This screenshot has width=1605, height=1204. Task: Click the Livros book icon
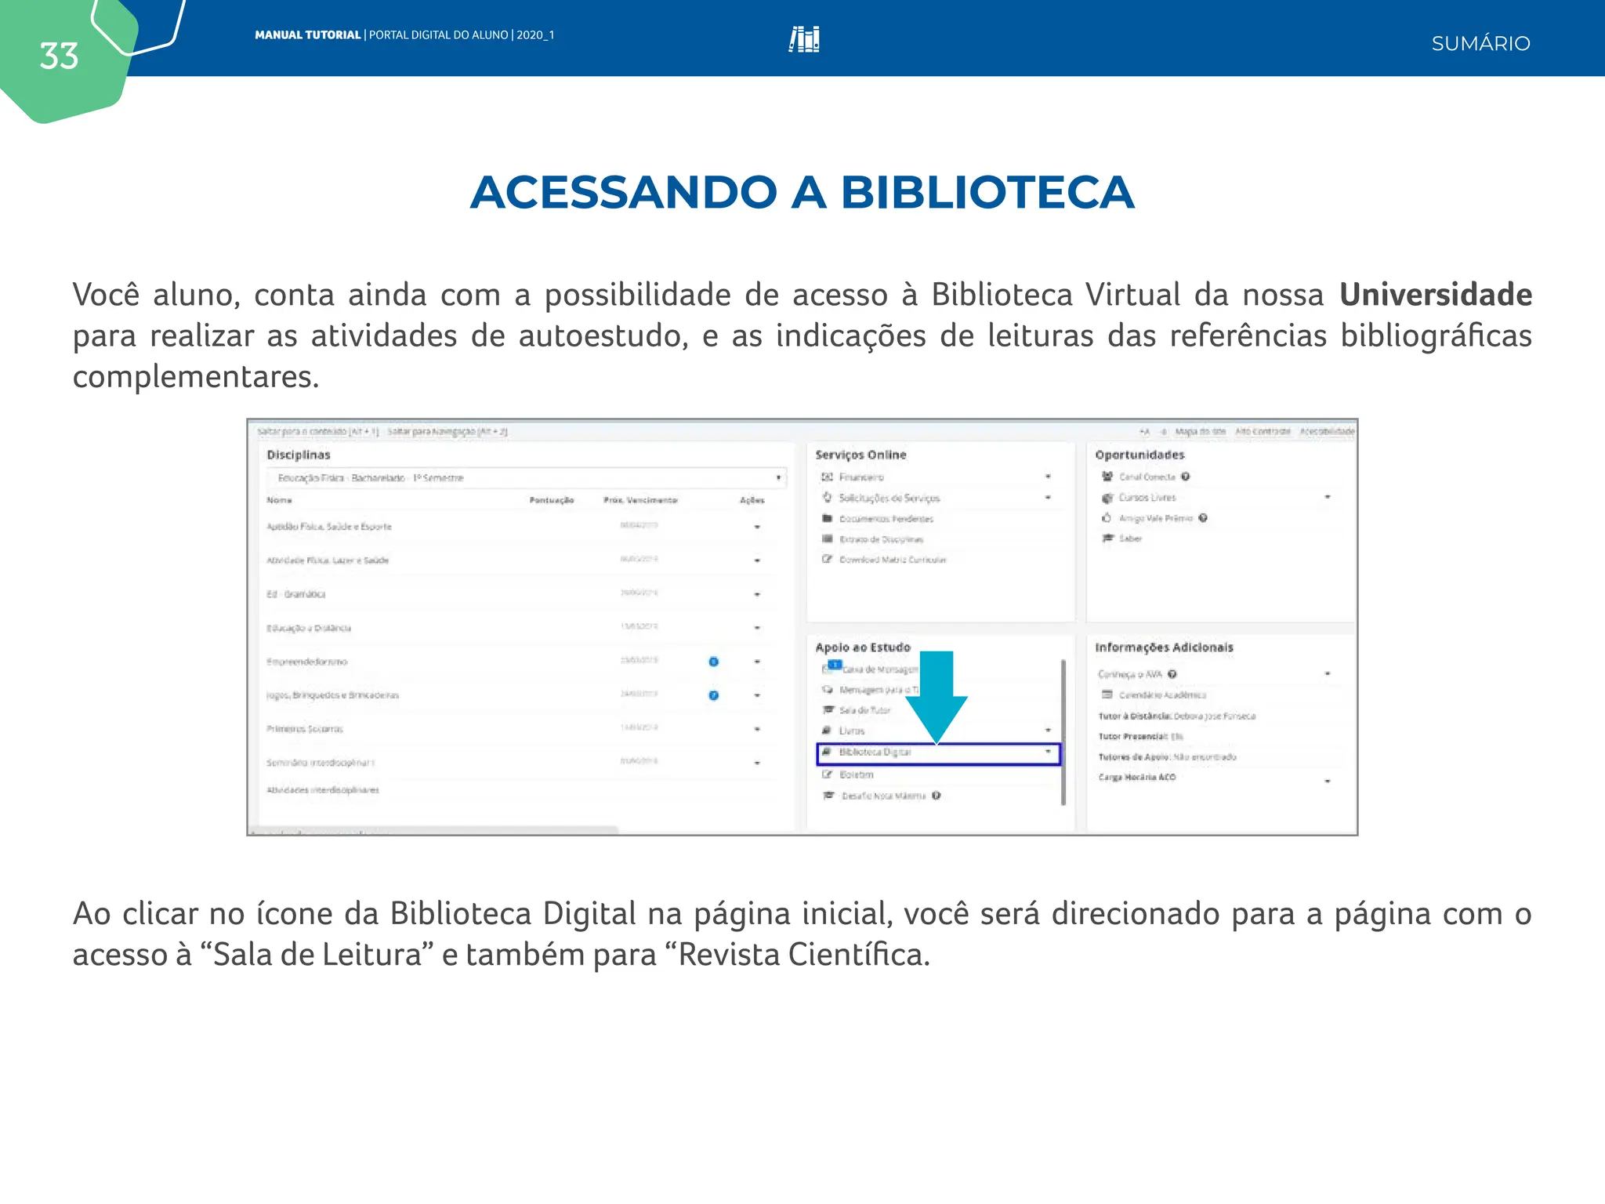tap(827, 730)
